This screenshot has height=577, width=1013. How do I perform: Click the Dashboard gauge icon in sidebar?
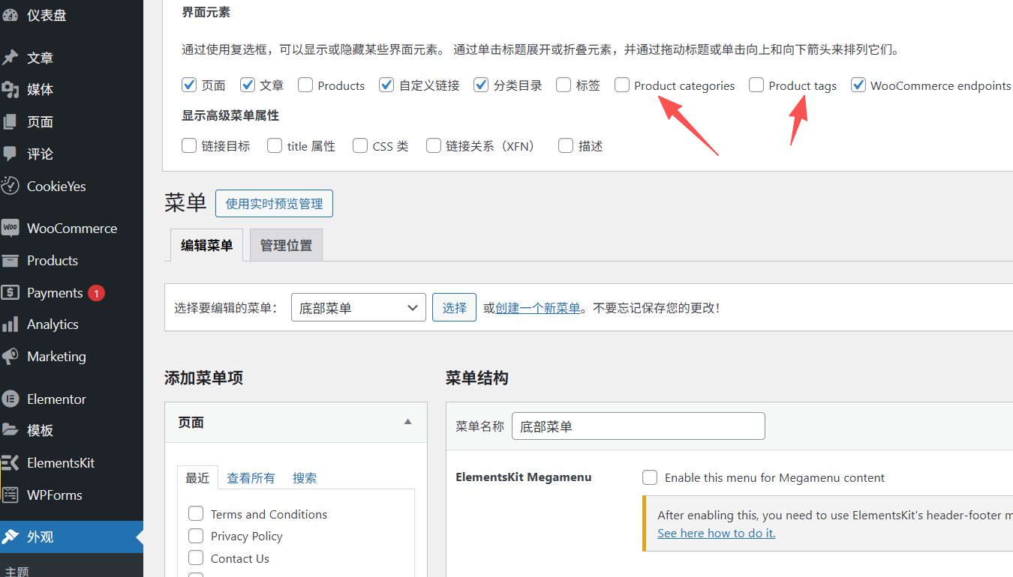pyautogui.click(x=11, y=15)
